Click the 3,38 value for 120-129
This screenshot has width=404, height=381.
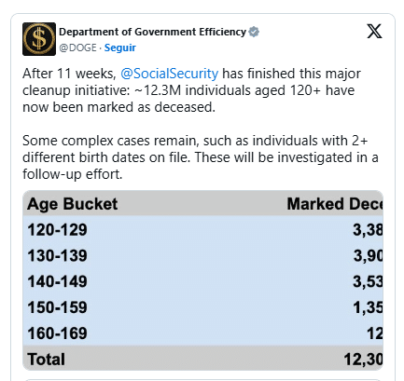pyautogui.click(x=368, y=230)
